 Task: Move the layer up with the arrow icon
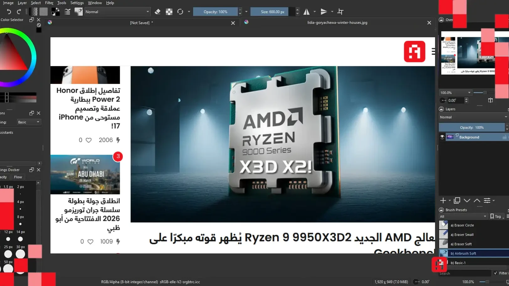pyautogui.click(x=477, y=200)
